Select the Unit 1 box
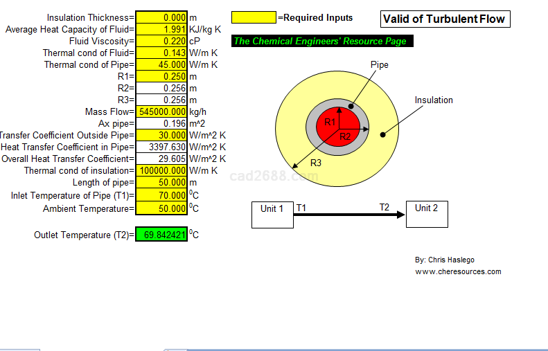Image resolution: width=548 pixels, height=351 pixels. (272, 214)
